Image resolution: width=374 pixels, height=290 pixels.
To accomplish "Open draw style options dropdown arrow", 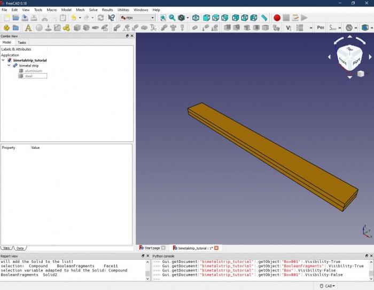I will coord(188,18).
